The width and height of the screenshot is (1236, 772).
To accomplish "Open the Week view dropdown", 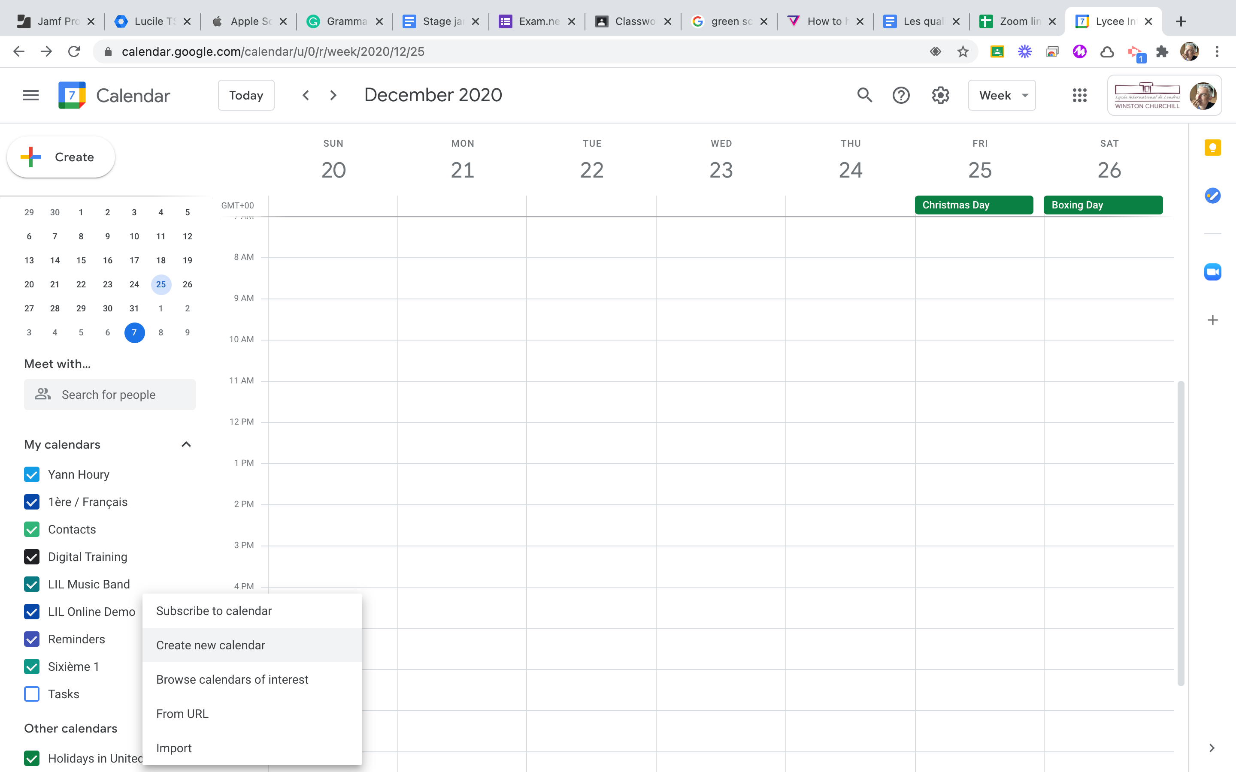I will [1002, 96].
